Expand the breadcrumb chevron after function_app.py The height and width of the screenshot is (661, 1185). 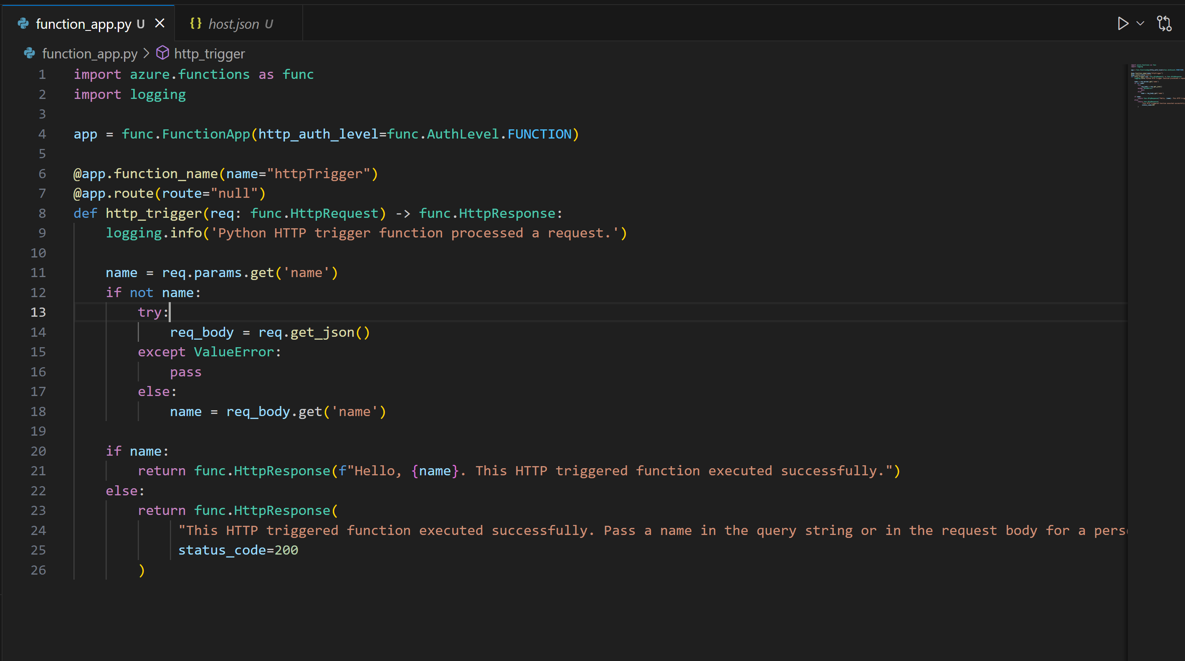(146, 53)
